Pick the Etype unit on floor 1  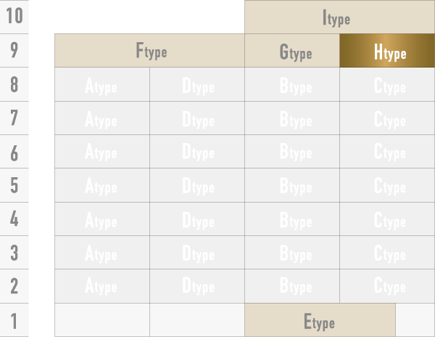click(320, 320)
